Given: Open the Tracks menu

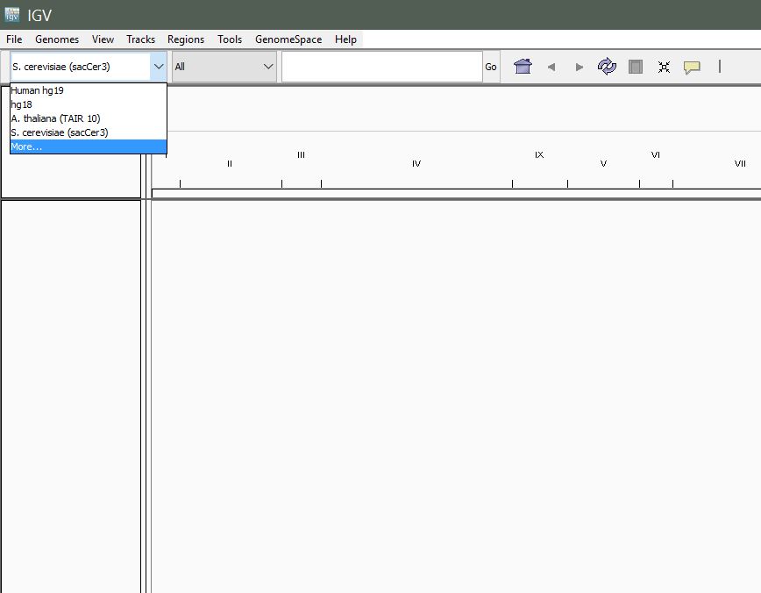Looking at the screenshot, I should (x=140, y=39).
